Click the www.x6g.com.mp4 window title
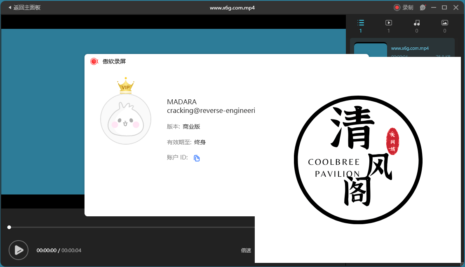Viewport: 465px width, 267px height. [x=232, y=8]
